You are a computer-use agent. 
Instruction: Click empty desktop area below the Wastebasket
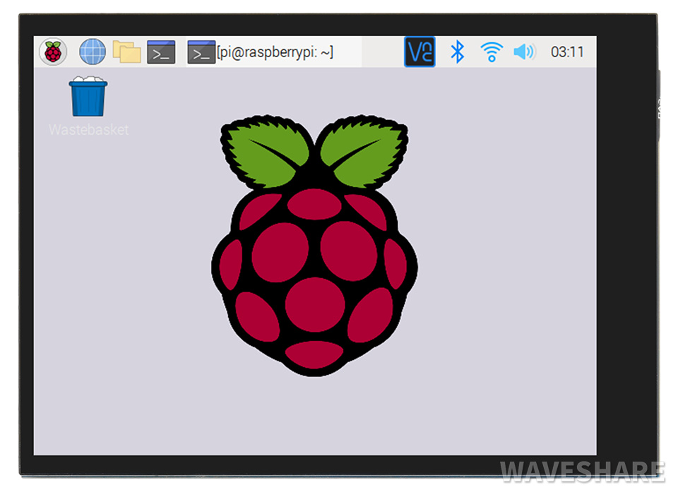tap(88, 282)
